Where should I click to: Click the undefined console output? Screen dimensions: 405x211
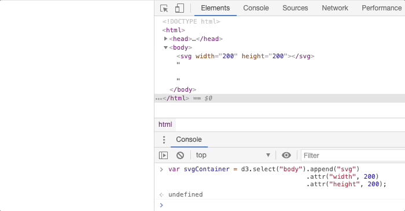point(186,194)
